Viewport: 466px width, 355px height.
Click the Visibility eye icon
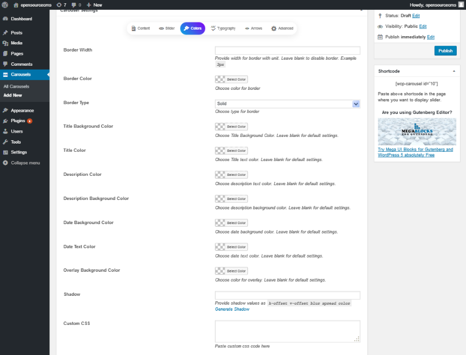tap(380, 26)
